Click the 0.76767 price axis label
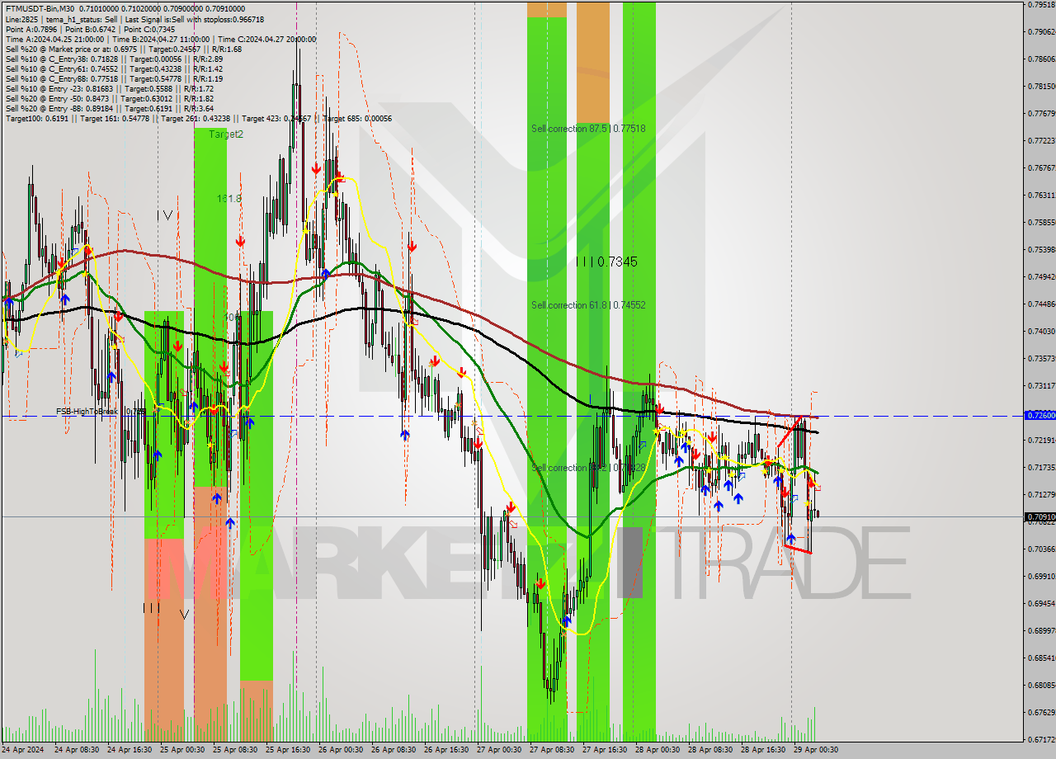This screenshot has width=1056, height=759. pyautogui.click(x=1041, y=167)
